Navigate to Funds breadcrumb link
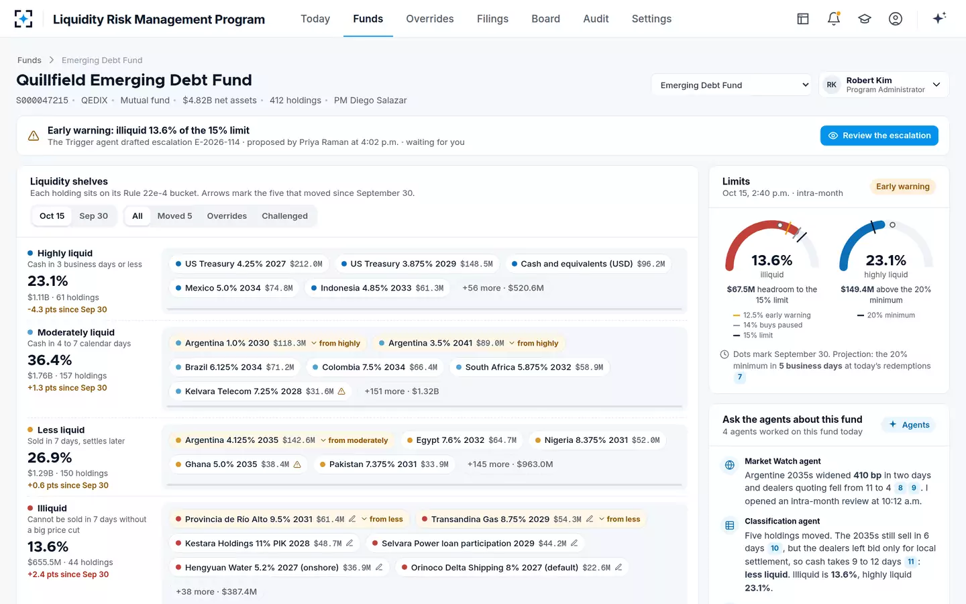Screen dimensions: 966x604 [x=30, y=60]
